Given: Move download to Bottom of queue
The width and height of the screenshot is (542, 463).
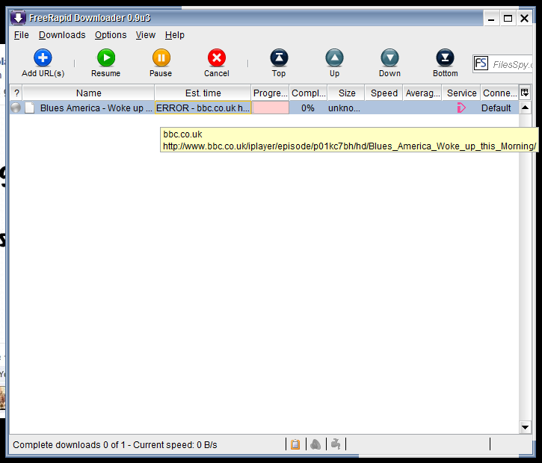Looking at the screenshot, I should pyautogui.click(x=445, y=58).
